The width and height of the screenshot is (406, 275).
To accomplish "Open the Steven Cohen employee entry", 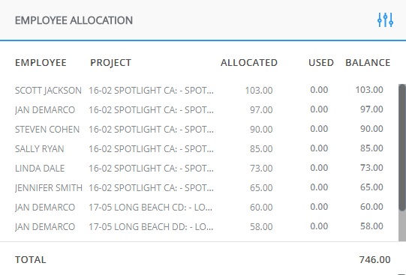I will (47, 129).
